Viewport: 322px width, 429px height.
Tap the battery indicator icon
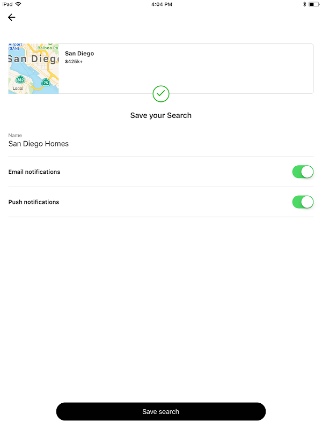314,4
